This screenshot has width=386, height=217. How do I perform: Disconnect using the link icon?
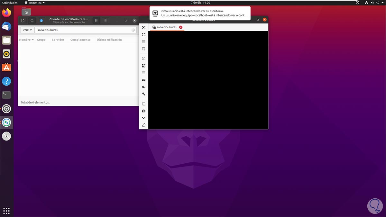[144, 125]
